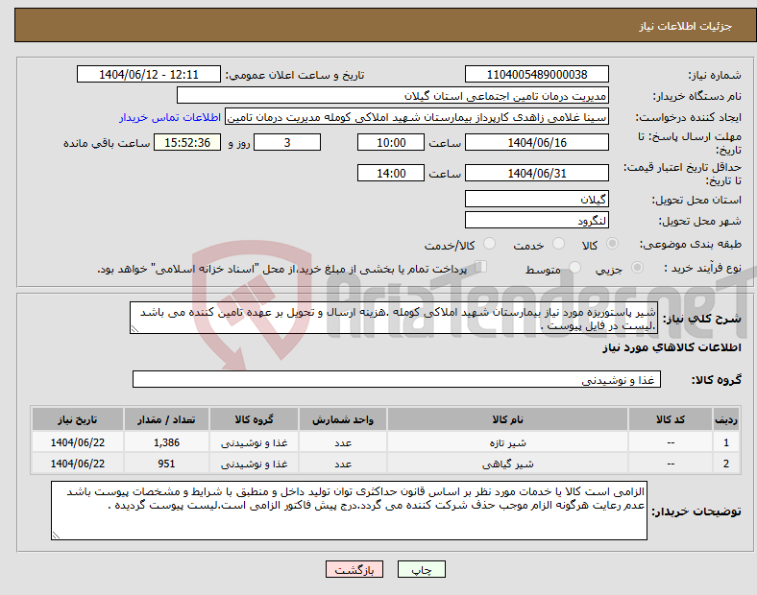Select the کالا/خدمت radio button
The image size is (757, 595).
(490, 244)
